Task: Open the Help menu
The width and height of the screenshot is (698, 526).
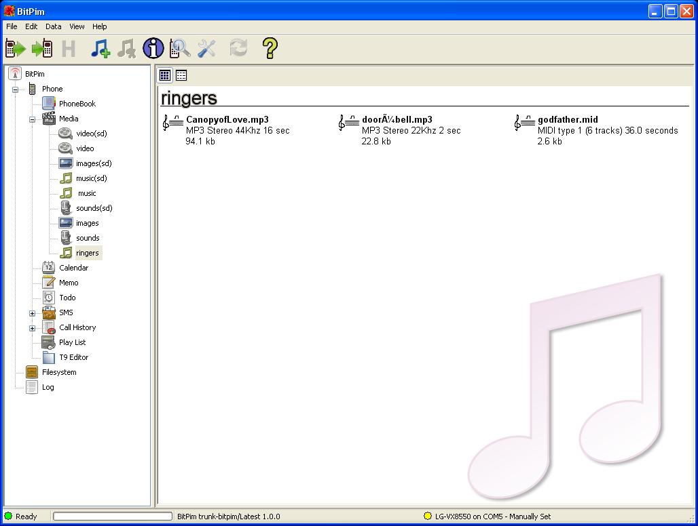Action: point(100,26)
